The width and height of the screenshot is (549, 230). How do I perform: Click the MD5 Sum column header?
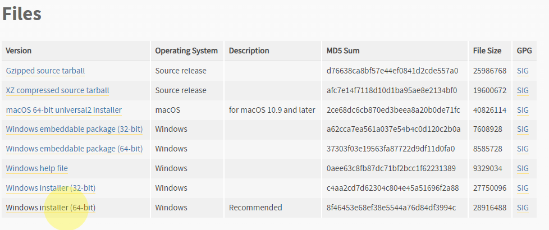[343, 50]
